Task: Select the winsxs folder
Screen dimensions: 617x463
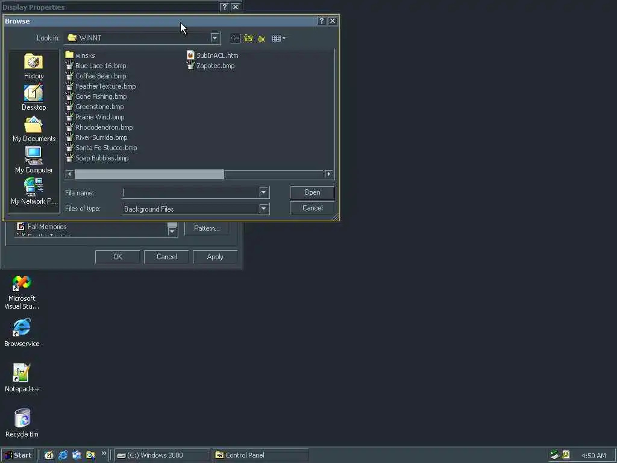Action: (80, 55)
